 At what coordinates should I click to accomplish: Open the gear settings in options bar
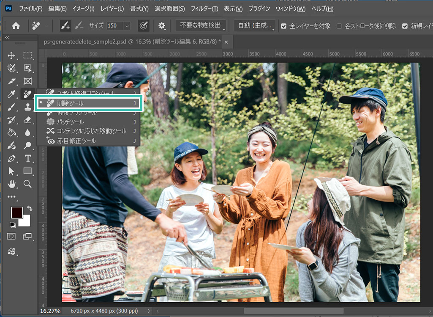pos(161,26)
